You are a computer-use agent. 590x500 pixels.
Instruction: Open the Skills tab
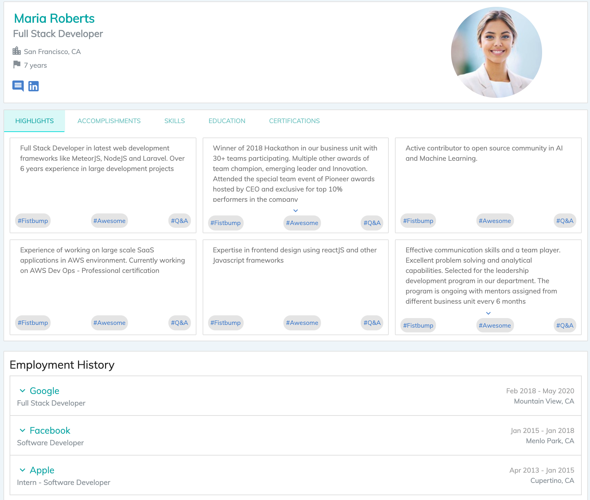coord(175,121)
